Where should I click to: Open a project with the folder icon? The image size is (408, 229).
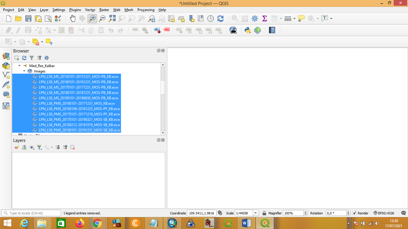click(x=19, y=18)
